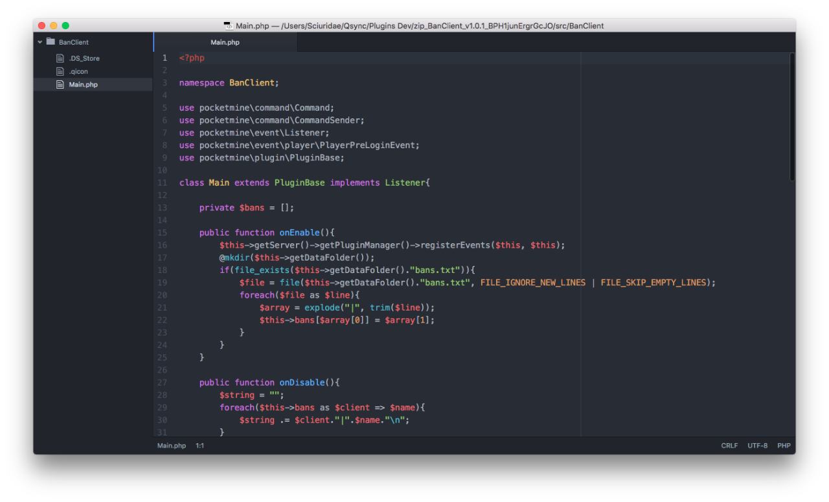
Task: Click 'use pocketmine\command\CommandSender;' line
Action: tap(271, 120)
